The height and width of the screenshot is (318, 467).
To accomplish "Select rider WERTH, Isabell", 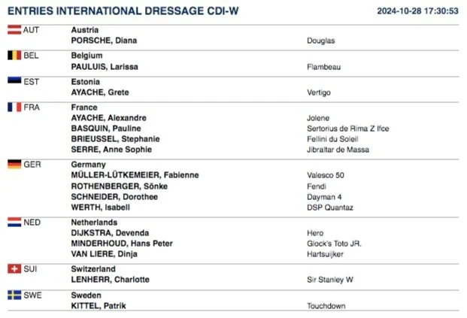I will [100, 207].
